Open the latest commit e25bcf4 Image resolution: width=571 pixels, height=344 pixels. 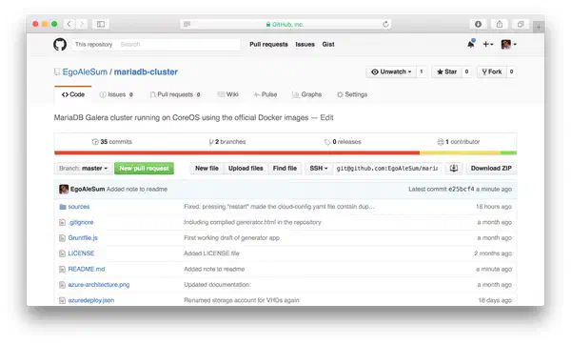pos(461,189)
